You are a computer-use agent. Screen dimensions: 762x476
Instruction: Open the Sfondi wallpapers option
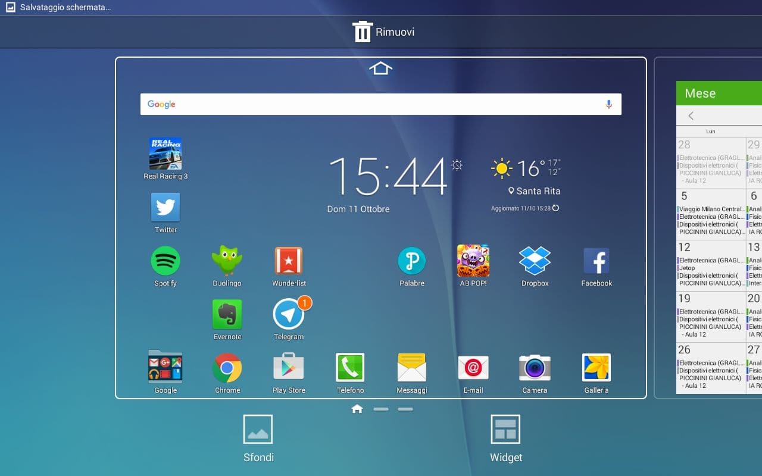pyautogui.click(x=258, y=439)
